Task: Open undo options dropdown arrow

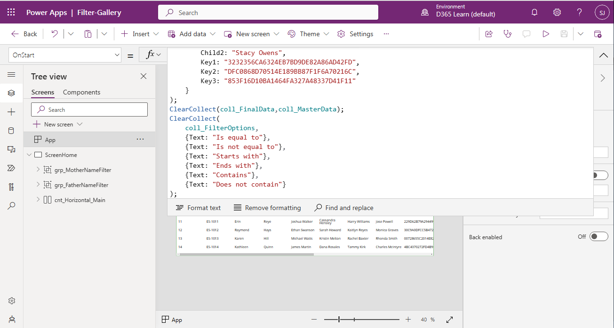Action: point(71,34)
